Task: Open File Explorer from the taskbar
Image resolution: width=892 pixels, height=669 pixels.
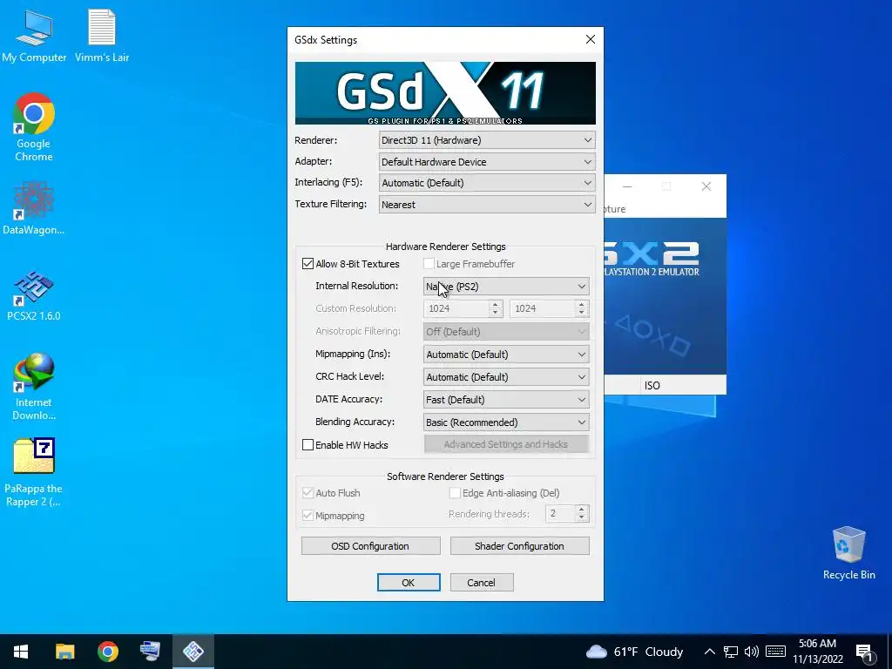Action: coord(64,652)
